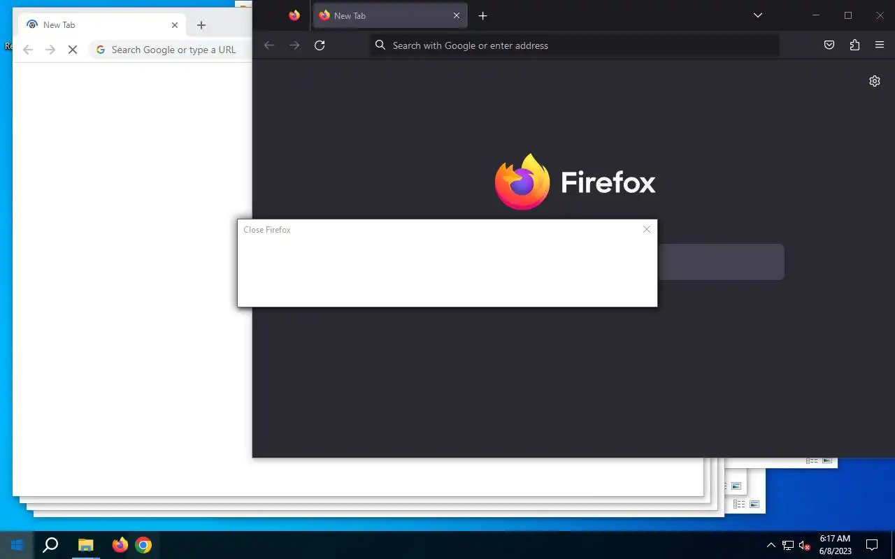This screenshot has width=895, height=559.
Task: Open the taskbar clock showing 6:17 AM
Action: coord(836,545)
